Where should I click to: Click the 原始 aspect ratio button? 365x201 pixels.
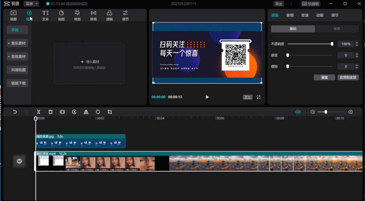click(248, 97)
